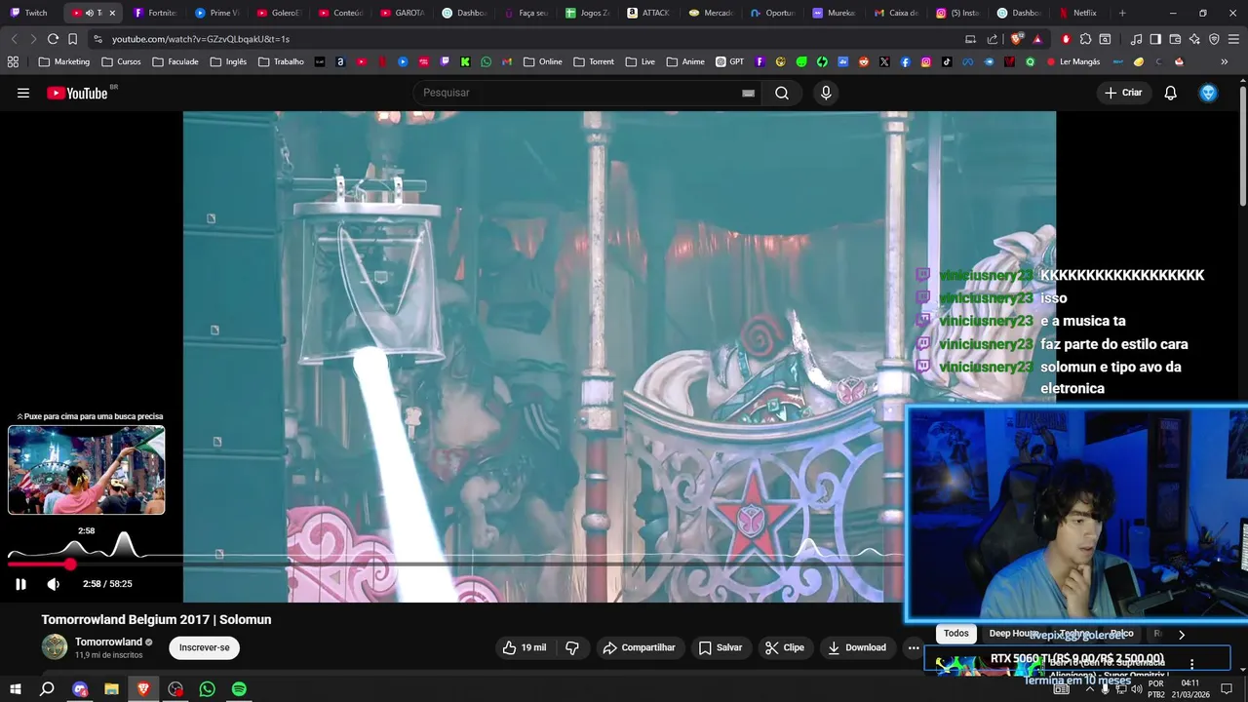The height and width of the screenshot is (702, 1248).
Task: Open YouTube notifications bell
Action: [1170, 93]
